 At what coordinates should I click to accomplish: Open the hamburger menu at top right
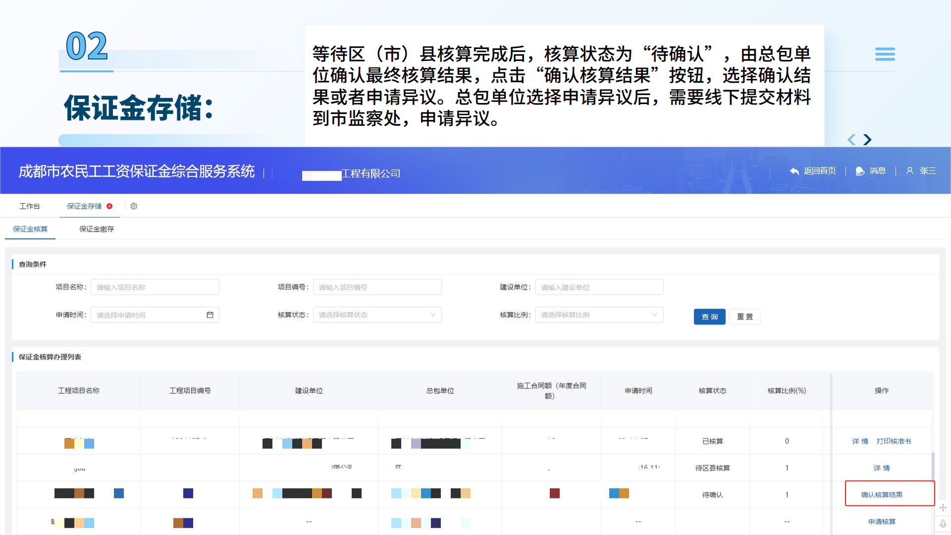[x=885, y=54]
